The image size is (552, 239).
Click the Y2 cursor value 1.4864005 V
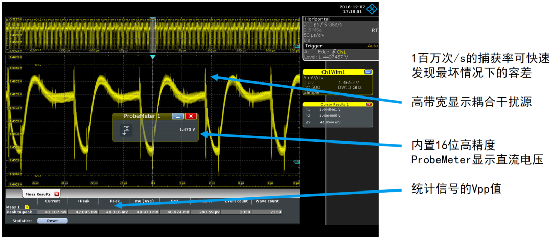330,116
